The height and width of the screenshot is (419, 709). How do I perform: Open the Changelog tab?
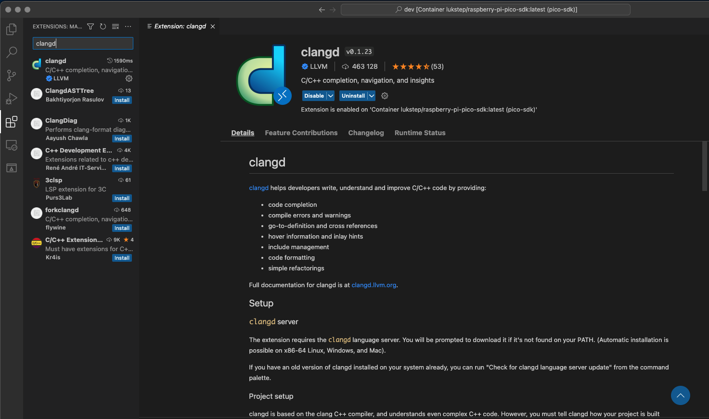pyautogui.click(x=366, y=133)
